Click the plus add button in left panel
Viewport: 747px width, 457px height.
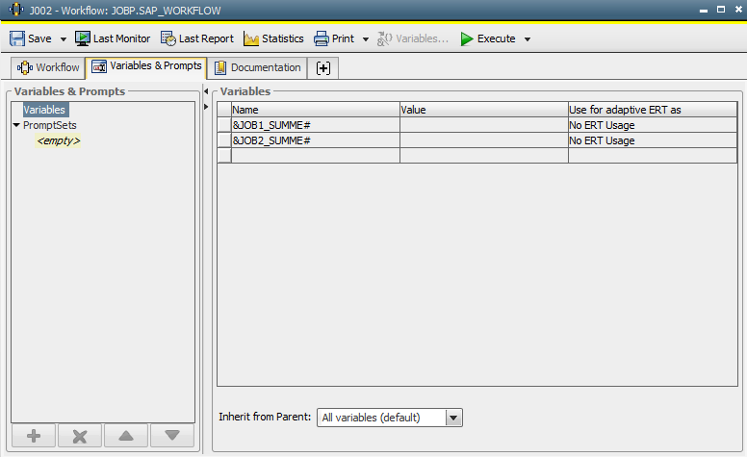tap(34, 435)
